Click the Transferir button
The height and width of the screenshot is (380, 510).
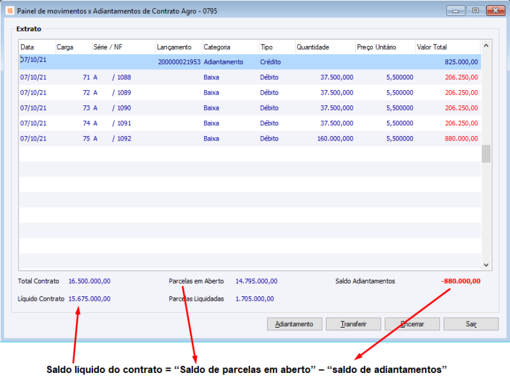(x=353, y=324)
